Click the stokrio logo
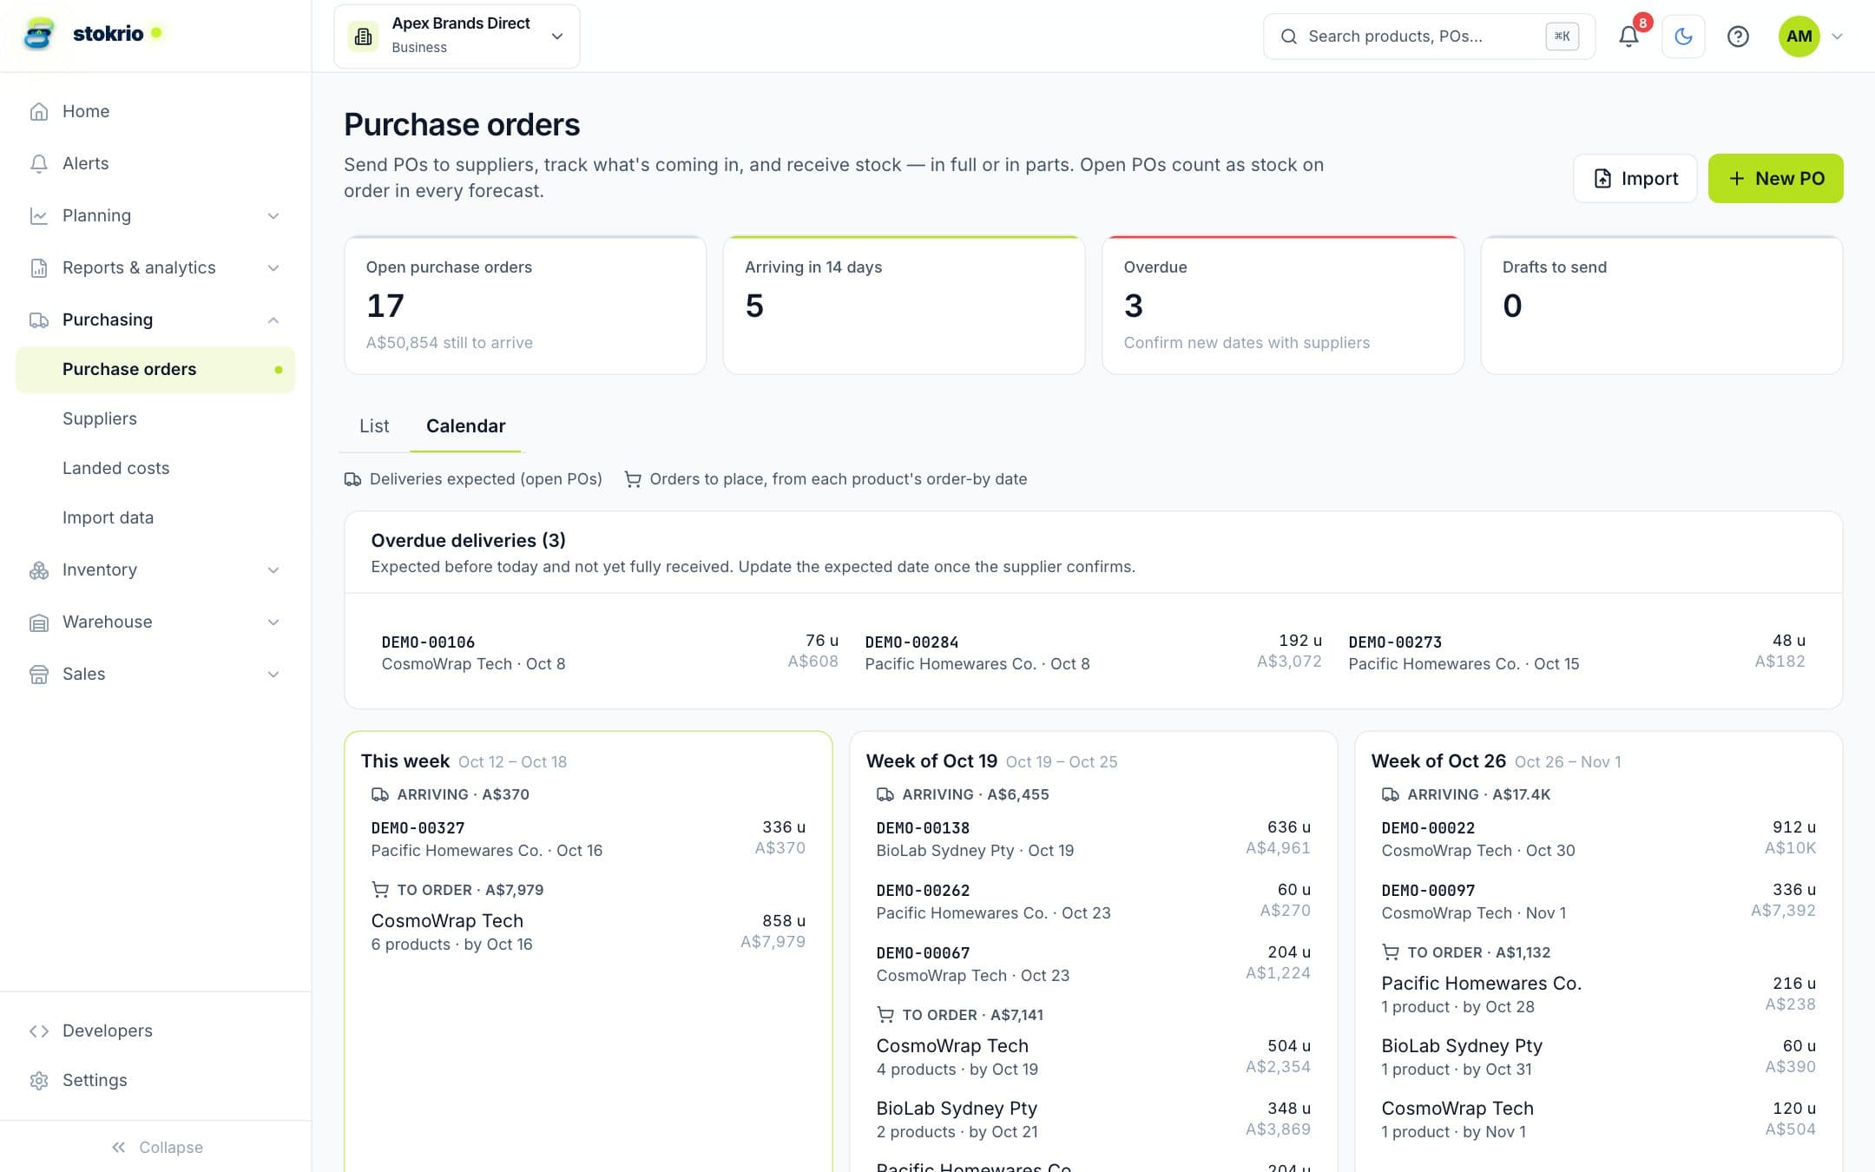Viewport: 1875px width, 1172px height. (85, 34)
